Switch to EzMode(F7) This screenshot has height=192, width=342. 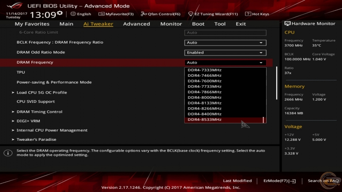(279, 181)
